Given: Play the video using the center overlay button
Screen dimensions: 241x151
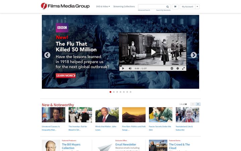Looking at the screenshot, I should click(x=153, y=52).
